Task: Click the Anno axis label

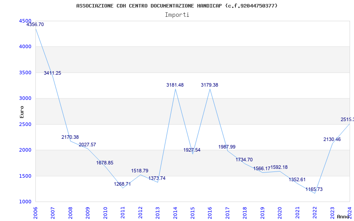Action: (x=343, y=217)
